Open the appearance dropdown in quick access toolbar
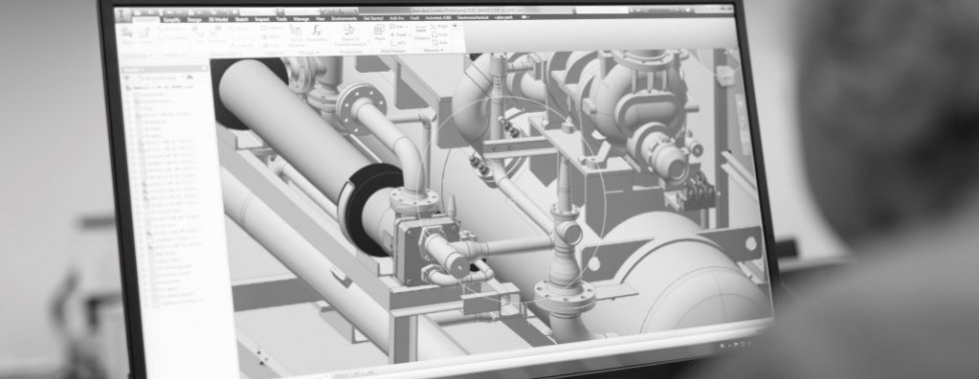This screenshot has width=979, height=379. 302,11
